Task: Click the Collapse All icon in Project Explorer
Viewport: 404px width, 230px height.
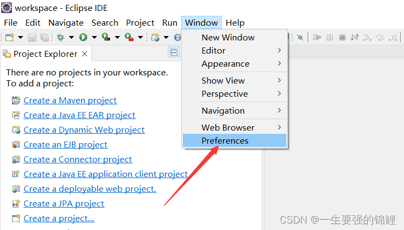Action: [174, 52]
